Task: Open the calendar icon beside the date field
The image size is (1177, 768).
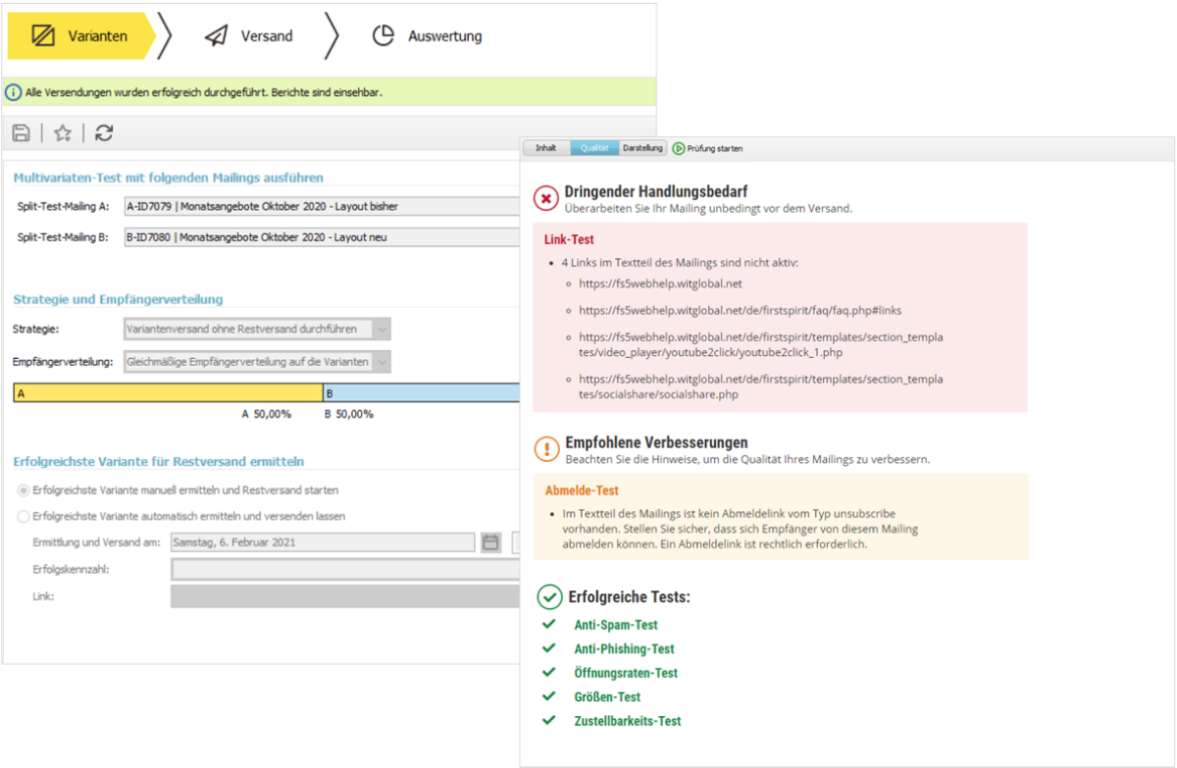Action: click(x=490, y=541)
